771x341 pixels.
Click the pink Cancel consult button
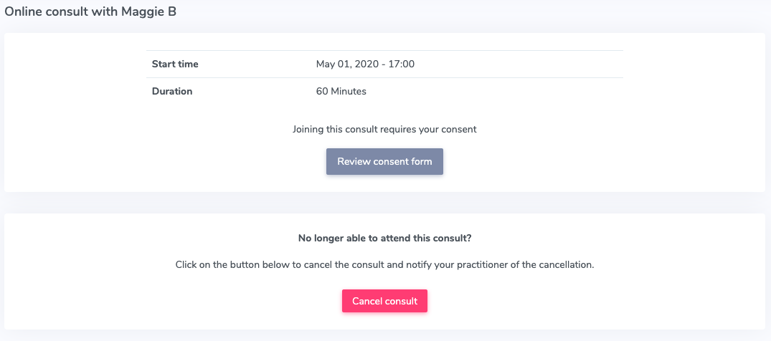pos(384,301)
